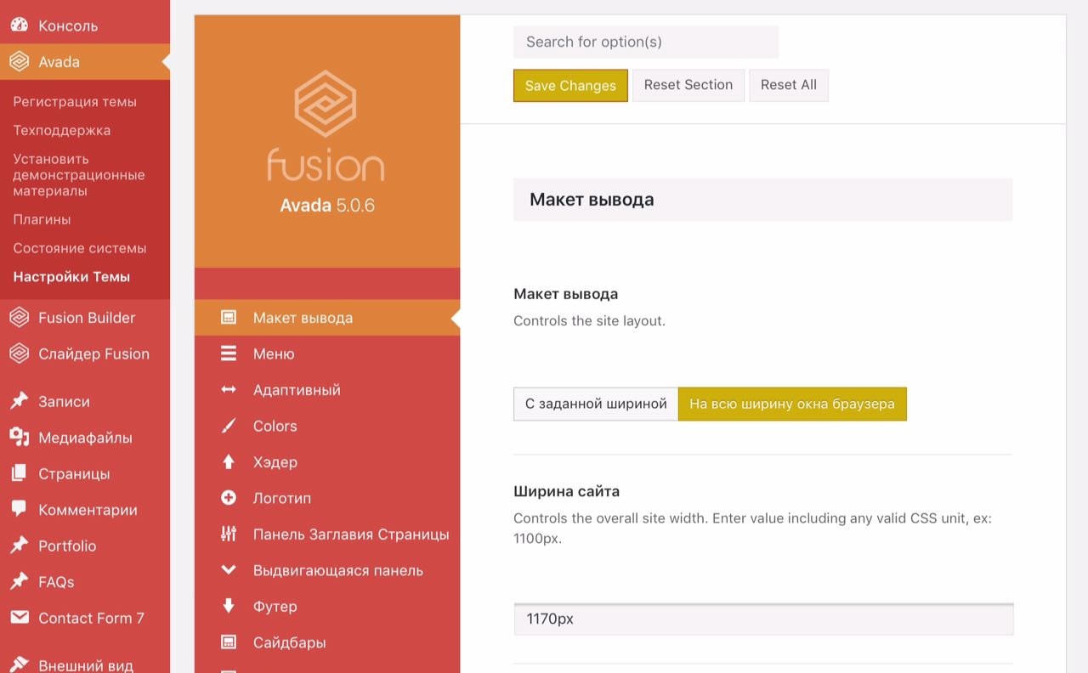Open the Меню options tab
Image resolution: width=1088 pixels, height=673 pixels.
(x=327, y=353)
